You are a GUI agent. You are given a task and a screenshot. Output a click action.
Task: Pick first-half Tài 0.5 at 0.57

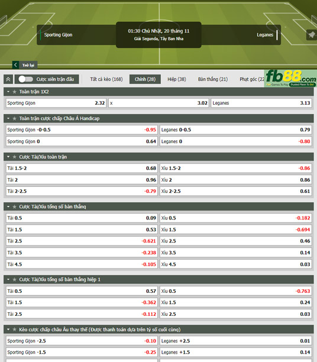click(x=82, y=291)
